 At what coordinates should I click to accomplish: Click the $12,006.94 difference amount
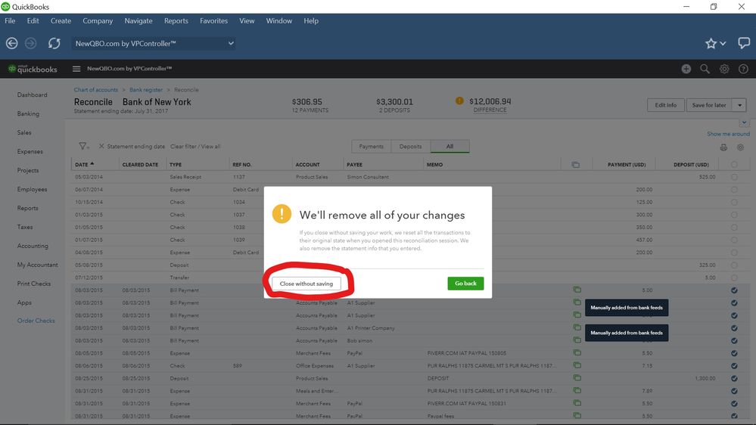[490, 101]
